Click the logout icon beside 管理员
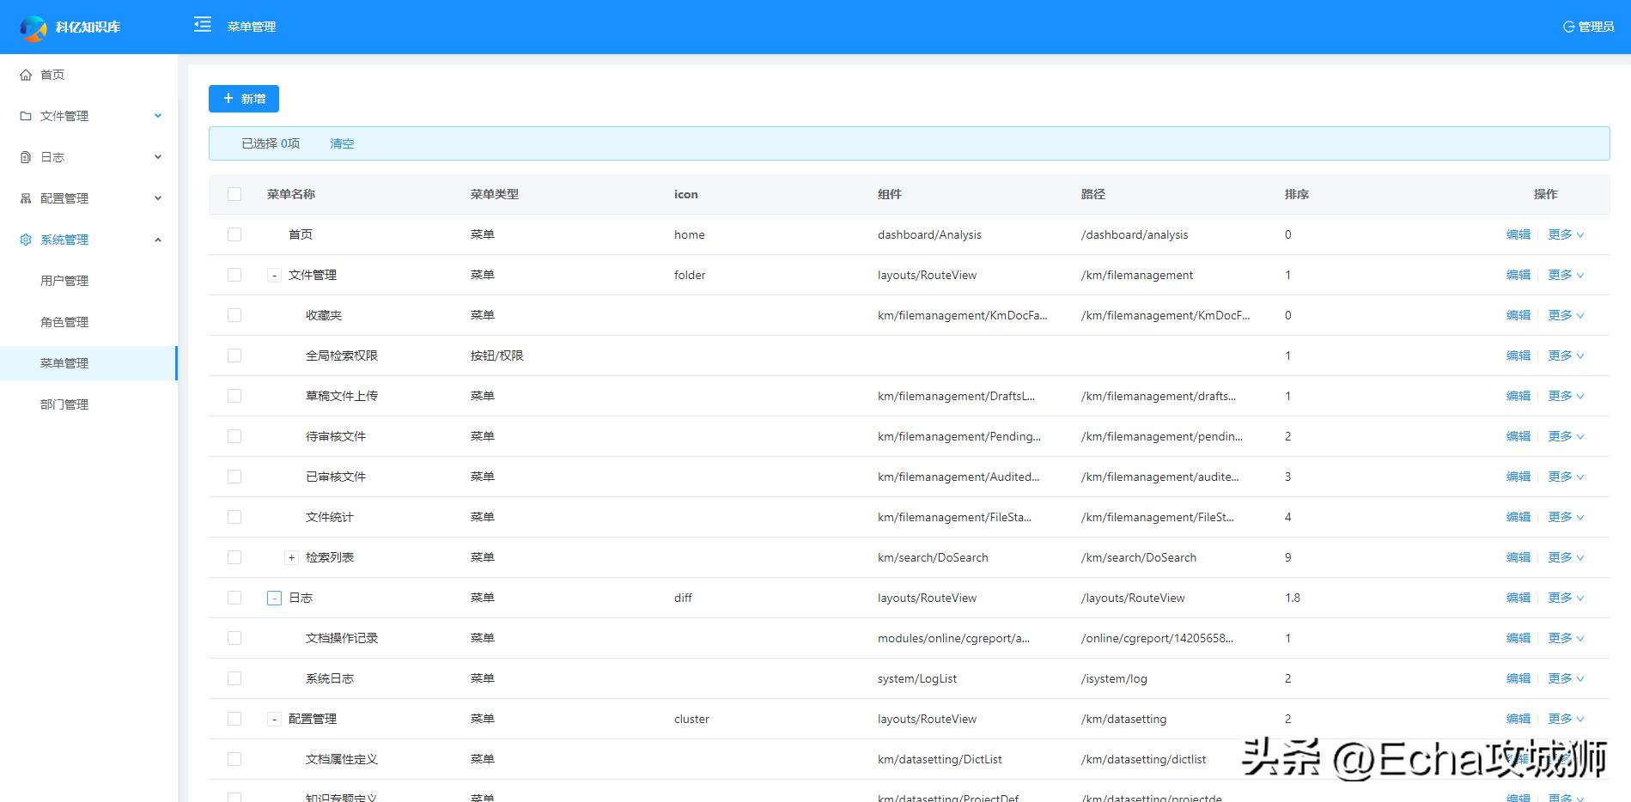Viewport: 1631px width, 802px height. click(1568, 27)
